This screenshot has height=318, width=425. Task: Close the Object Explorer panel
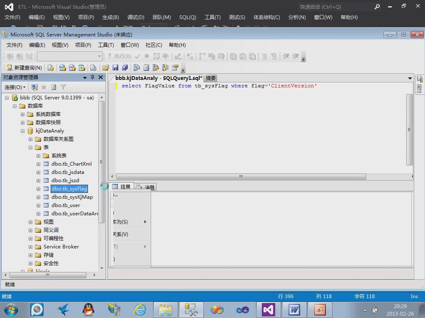(x=100, y=77)
